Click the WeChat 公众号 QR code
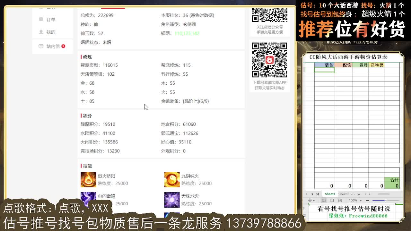 [270, 14]
